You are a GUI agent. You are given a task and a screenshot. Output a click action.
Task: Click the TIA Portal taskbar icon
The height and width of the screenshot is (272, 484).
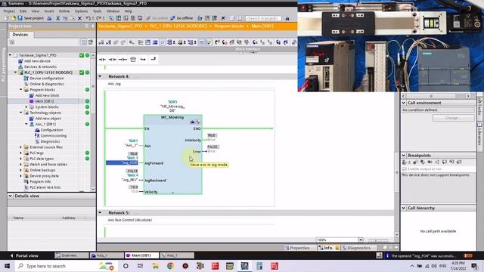pos(245,266)
